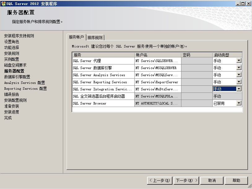Viewport: 252px width, 189px height.
Task: Switch to the 排序规则 tab
Action: pyautogui.click(x=95, y=38)
